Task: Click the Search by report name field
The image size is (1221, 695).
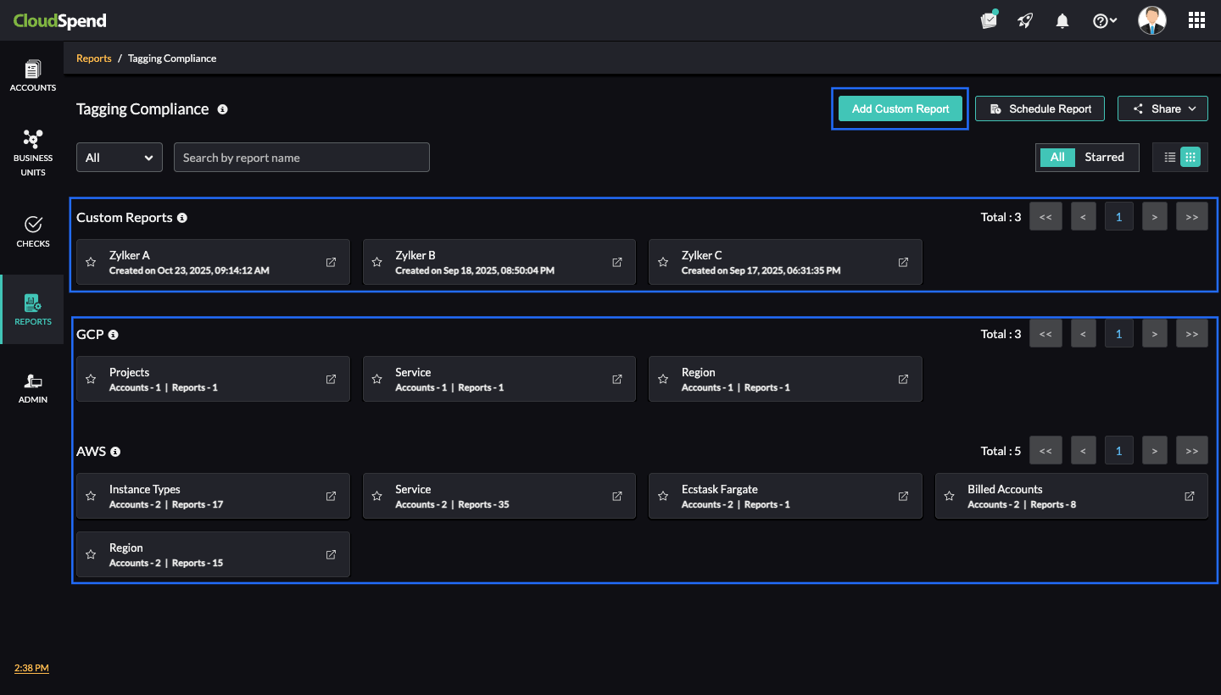Action: tap(301, 158)
